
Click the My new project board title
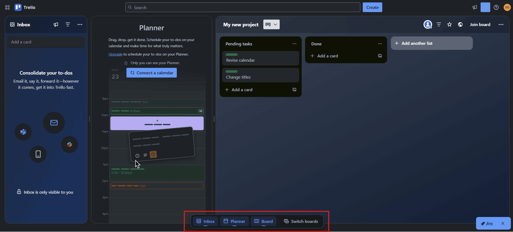coord(241,24)
